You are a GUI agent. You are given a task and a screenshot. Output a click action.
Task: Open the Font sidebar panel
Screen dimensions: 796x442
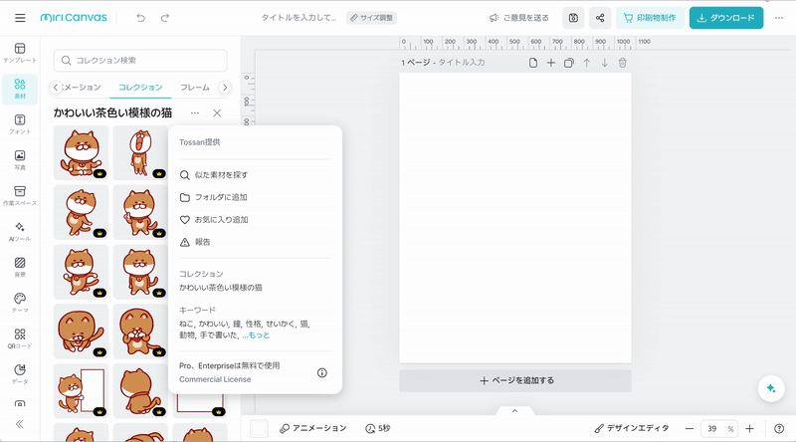pyautogui.click(x=20, y=124)
